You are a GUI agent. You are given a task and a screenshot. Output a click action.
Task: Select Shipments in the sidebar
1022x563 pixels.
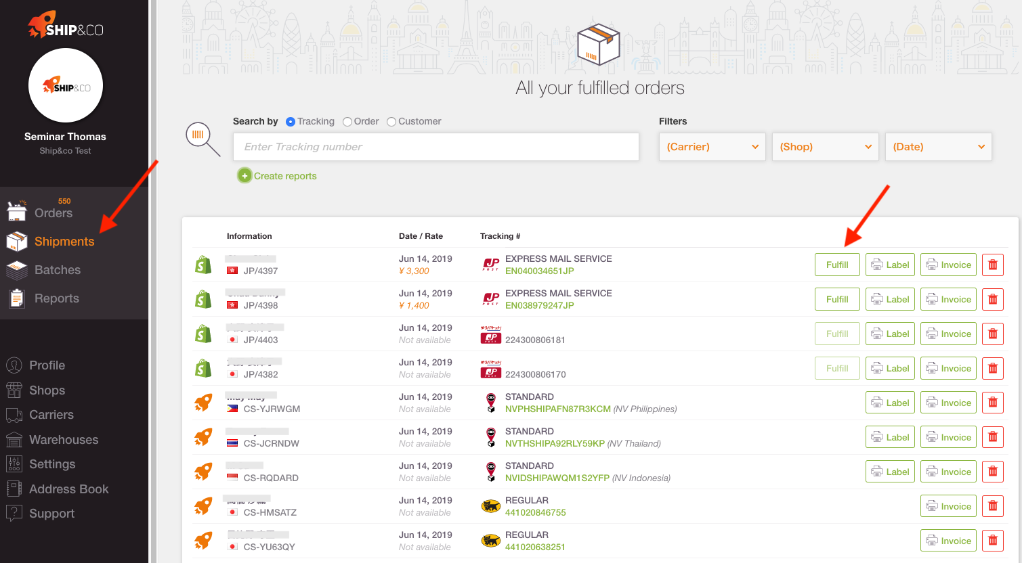point(64,242)
